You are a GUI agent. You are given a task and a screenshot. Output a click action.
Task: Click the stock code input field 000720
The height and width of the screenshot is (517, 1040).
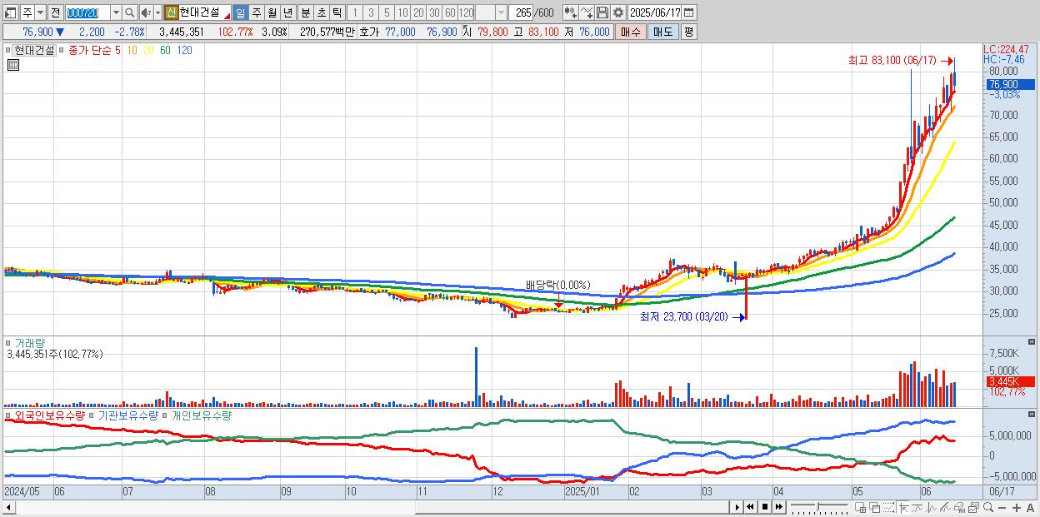(87, 12)
